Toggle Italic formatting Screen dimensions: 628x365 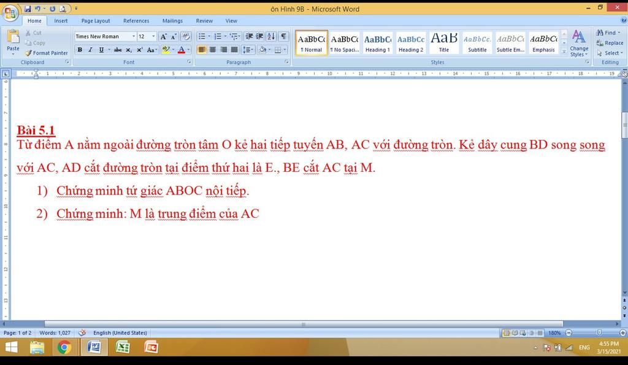90,50
